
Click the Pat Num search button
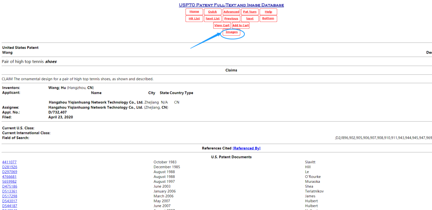click(x=250, y=12)
